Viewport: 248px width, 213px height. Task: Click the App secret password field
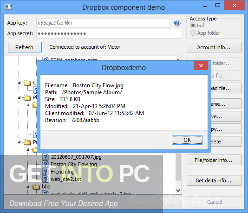point(109,33)
